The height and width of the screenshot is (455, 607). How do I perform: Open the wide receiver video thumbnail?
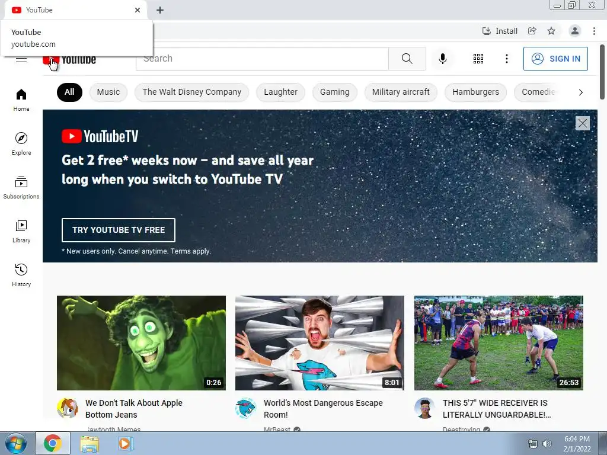(x=499, y=343)
